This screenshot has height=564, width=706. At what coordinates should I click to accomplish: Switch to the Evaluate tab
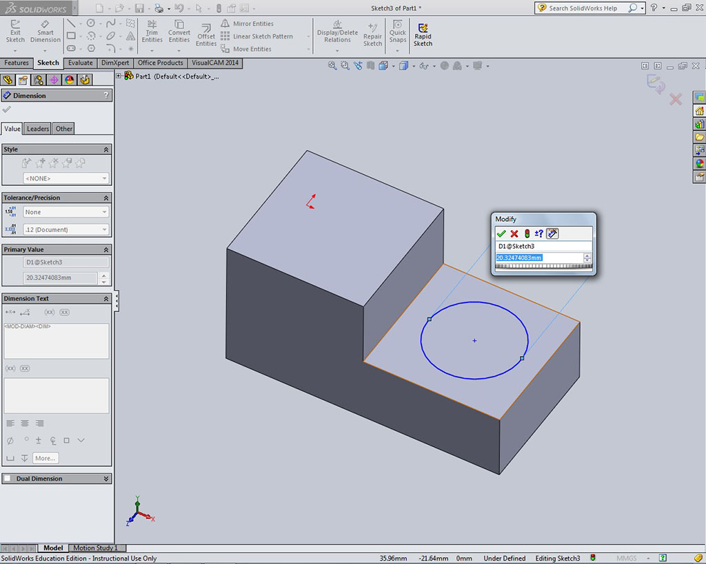[x=80, y=63]
